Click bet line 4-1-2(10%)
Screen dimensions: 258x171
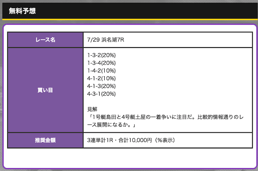coord(101,78)
